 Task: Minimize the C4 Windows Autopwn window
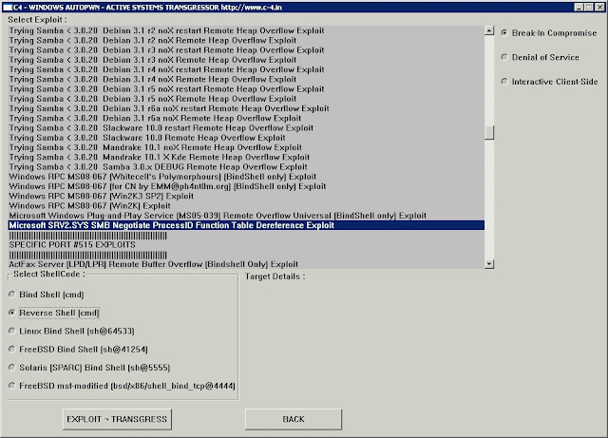pos(579,7)
